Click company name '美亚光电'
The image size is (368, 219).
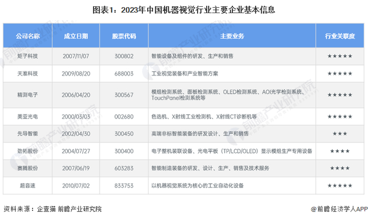tap(28, 117)
